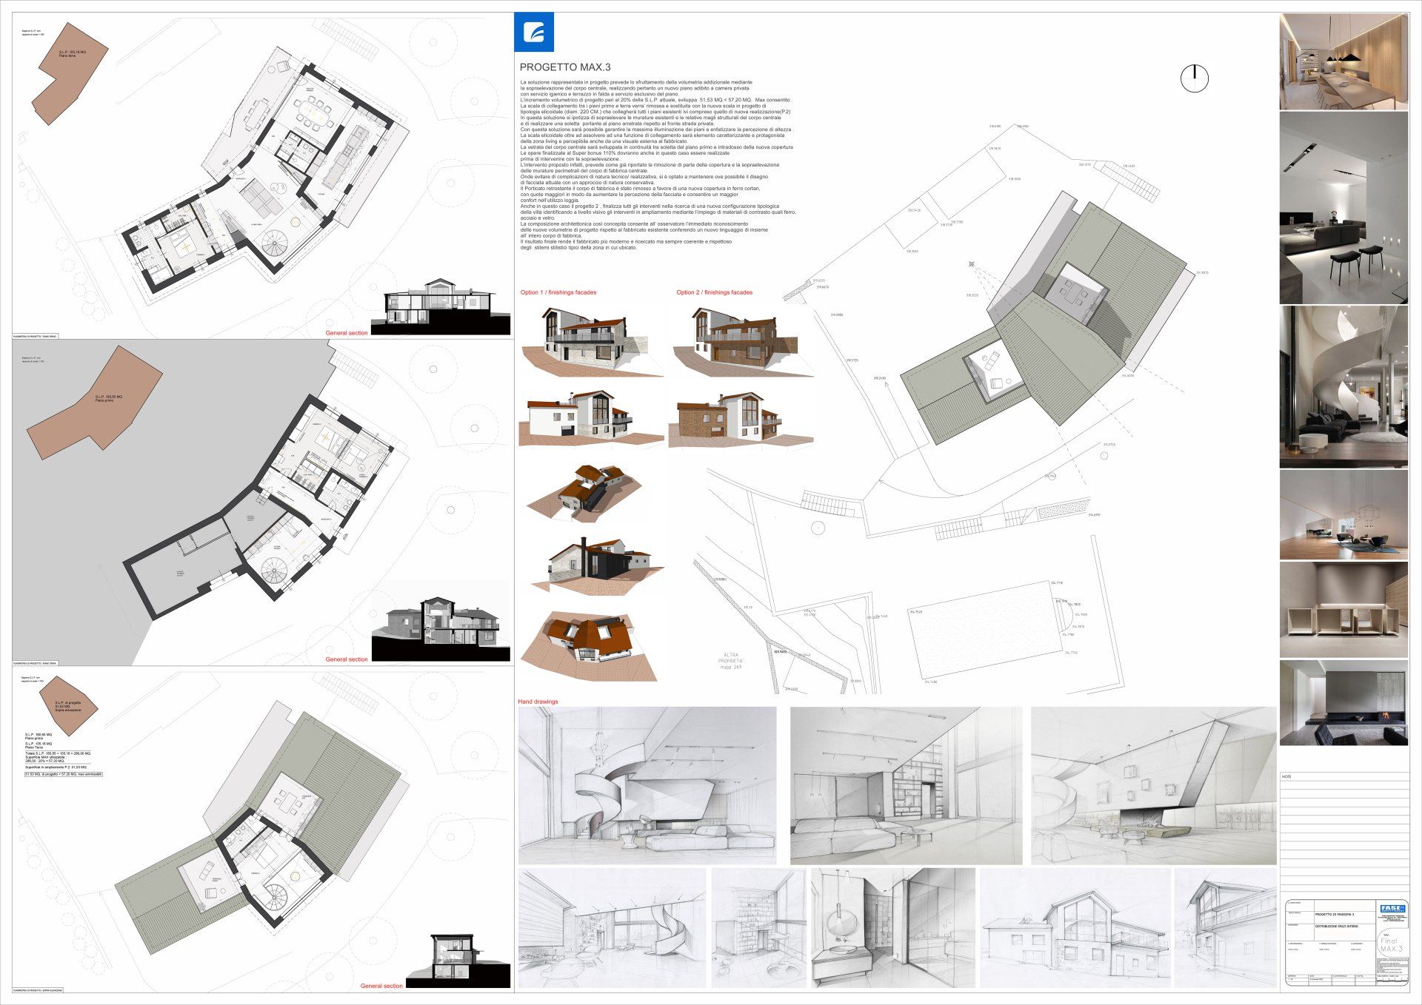Click "DISTRIBUZIONE SPAZI INTERNI" in the title block

click(x=1337, y=926)
